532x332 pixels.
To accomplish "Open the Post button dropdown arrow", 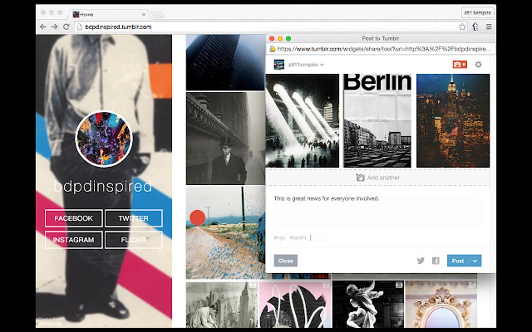I will pyautogui.click(x=475, y=260).
